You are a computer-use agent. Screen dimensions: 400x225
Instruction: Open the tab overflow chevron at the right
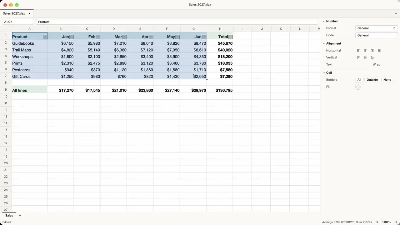point(396,13)
